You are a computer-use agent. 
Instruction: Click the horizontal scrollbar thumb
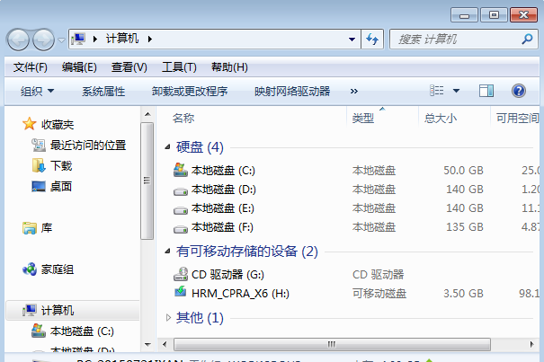coord(332,344)
